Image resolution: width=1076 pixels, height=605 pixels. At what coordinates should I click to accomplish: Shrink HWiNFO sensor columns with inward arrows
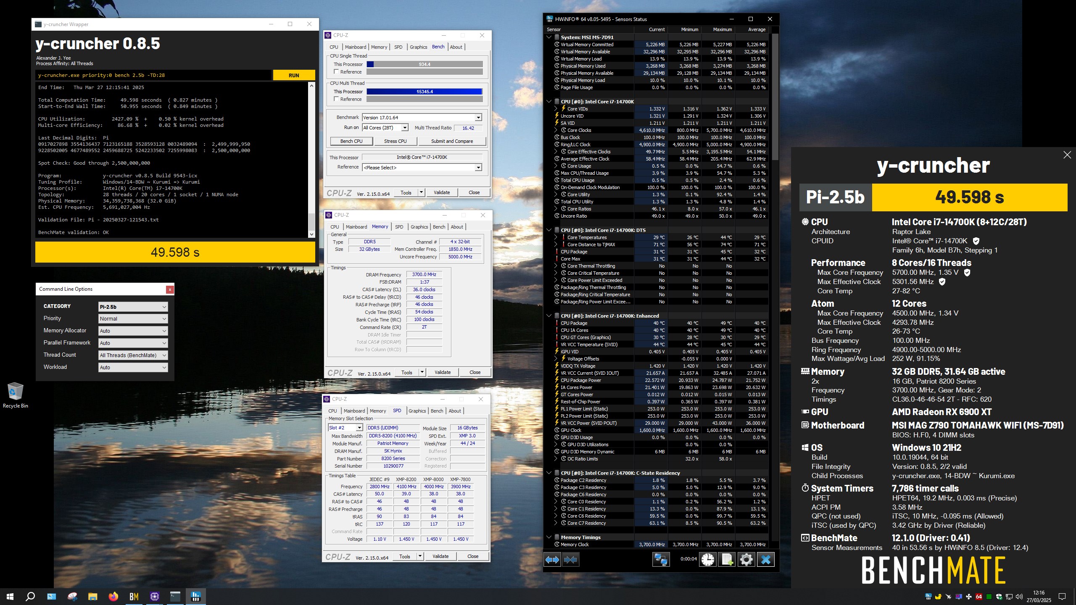tap(571, 560)
